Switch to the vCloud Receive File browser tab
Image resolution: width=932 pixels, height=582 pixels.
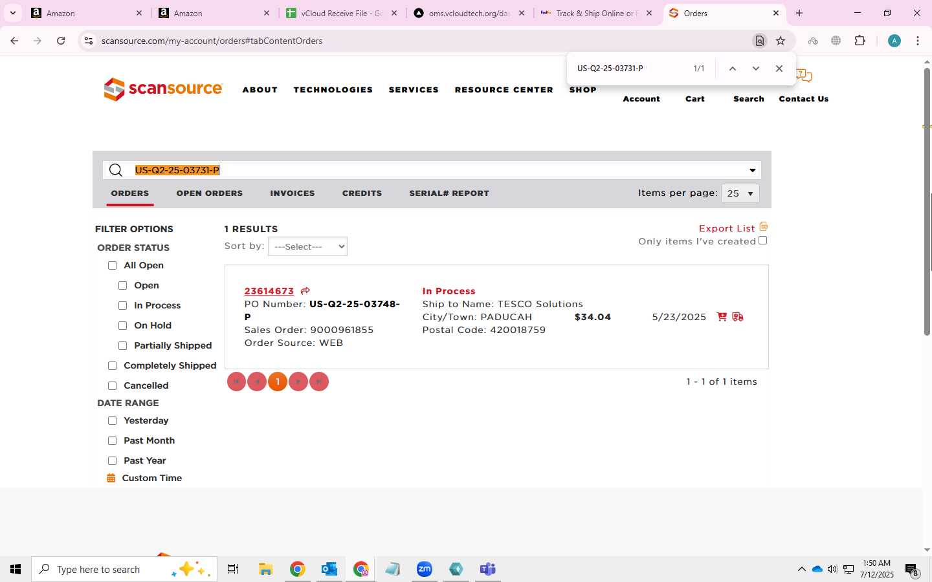pos(342,13)
